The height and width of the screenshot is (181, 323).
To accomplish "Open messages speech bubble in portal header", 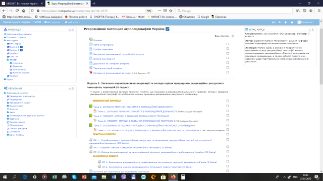I will 292,22.
